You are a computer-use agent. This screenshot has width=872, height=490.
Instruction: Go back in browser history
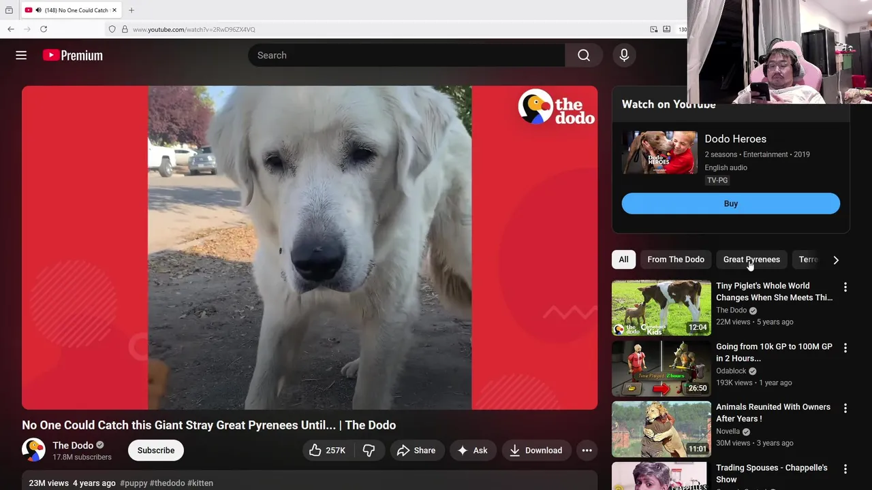click(11, 29)
